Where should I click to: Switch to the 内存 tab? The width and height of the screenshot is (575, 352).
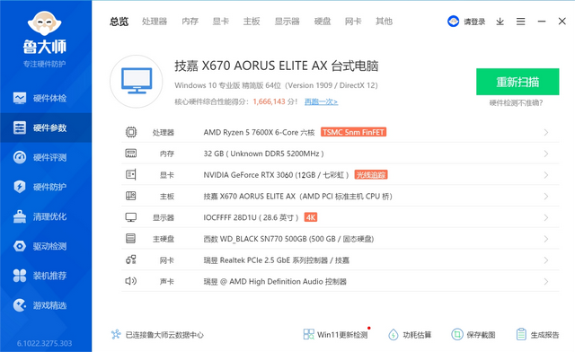point(190,22)
